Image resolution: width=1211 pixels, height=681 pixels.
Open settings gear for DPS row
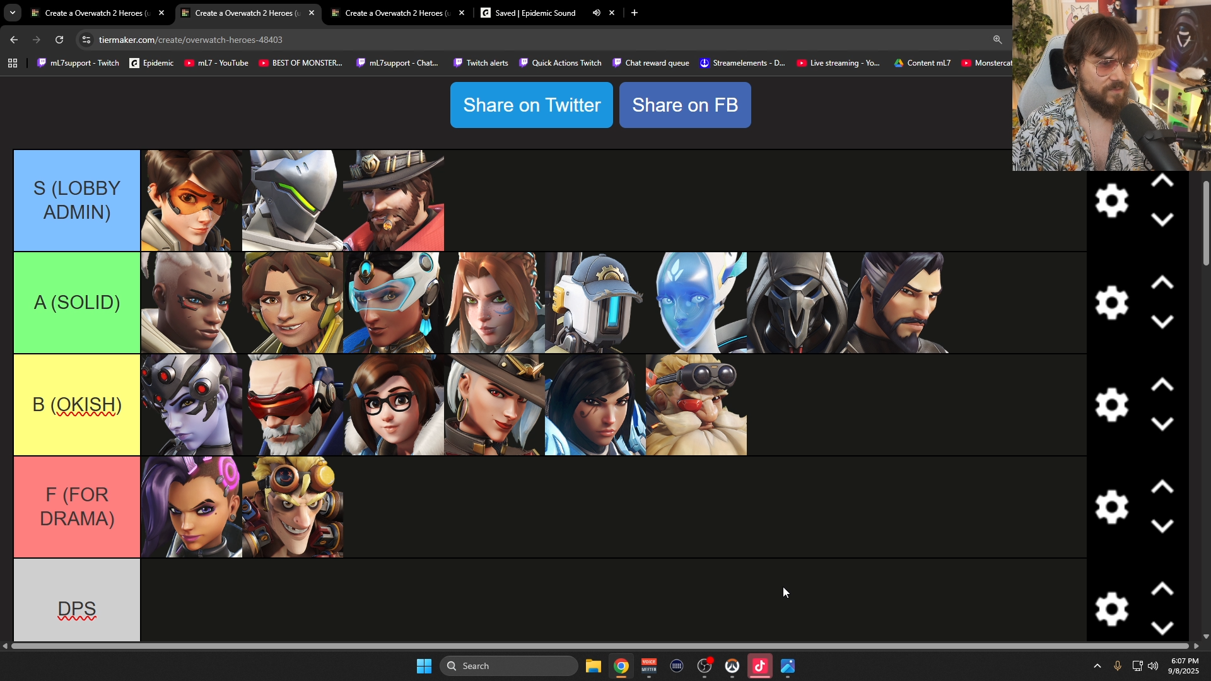1111,610
